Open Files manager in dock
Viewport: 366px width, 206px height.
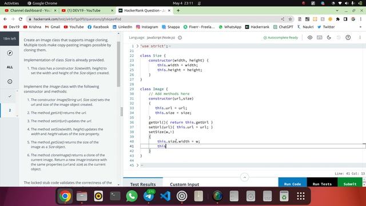[82, 196]
